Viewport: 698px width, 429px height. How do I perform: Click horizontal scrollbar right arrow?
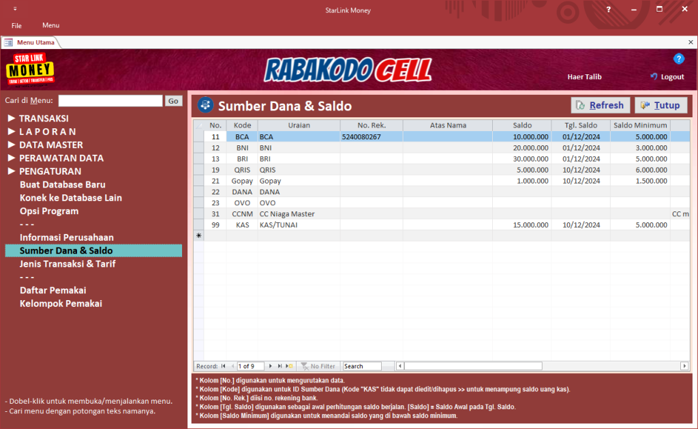coord(684,366)
